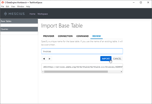Switch to the REVIEW tab
This screenshot has width=152, height=104.
click(x=97, y=36)
